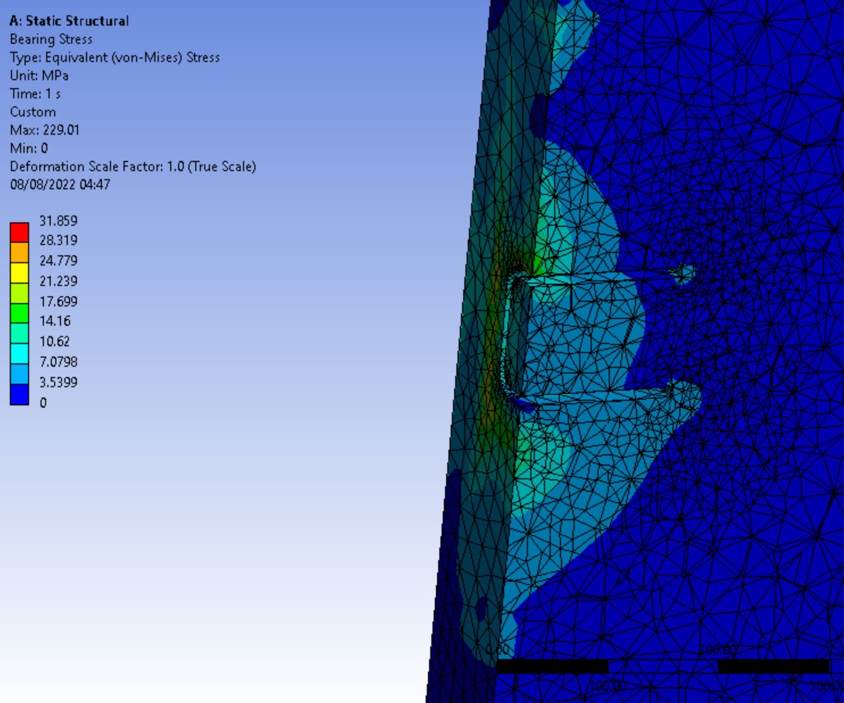
Task: Select the 28.319 legend value label
Action: tap(58, 240)
